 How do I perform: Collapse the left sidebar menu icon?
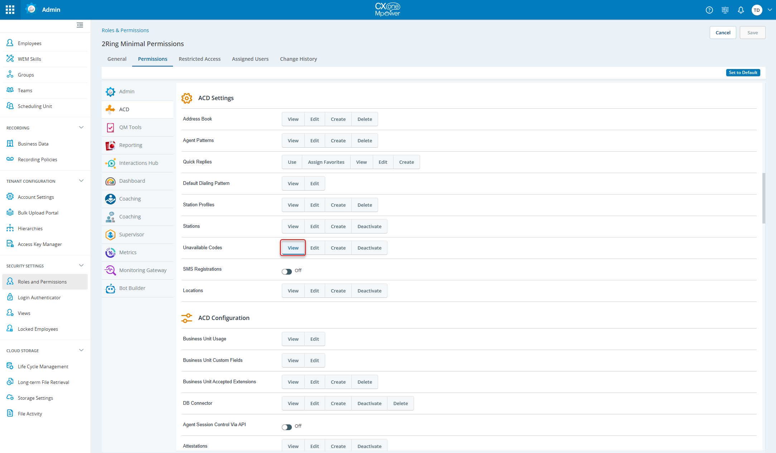80,25
